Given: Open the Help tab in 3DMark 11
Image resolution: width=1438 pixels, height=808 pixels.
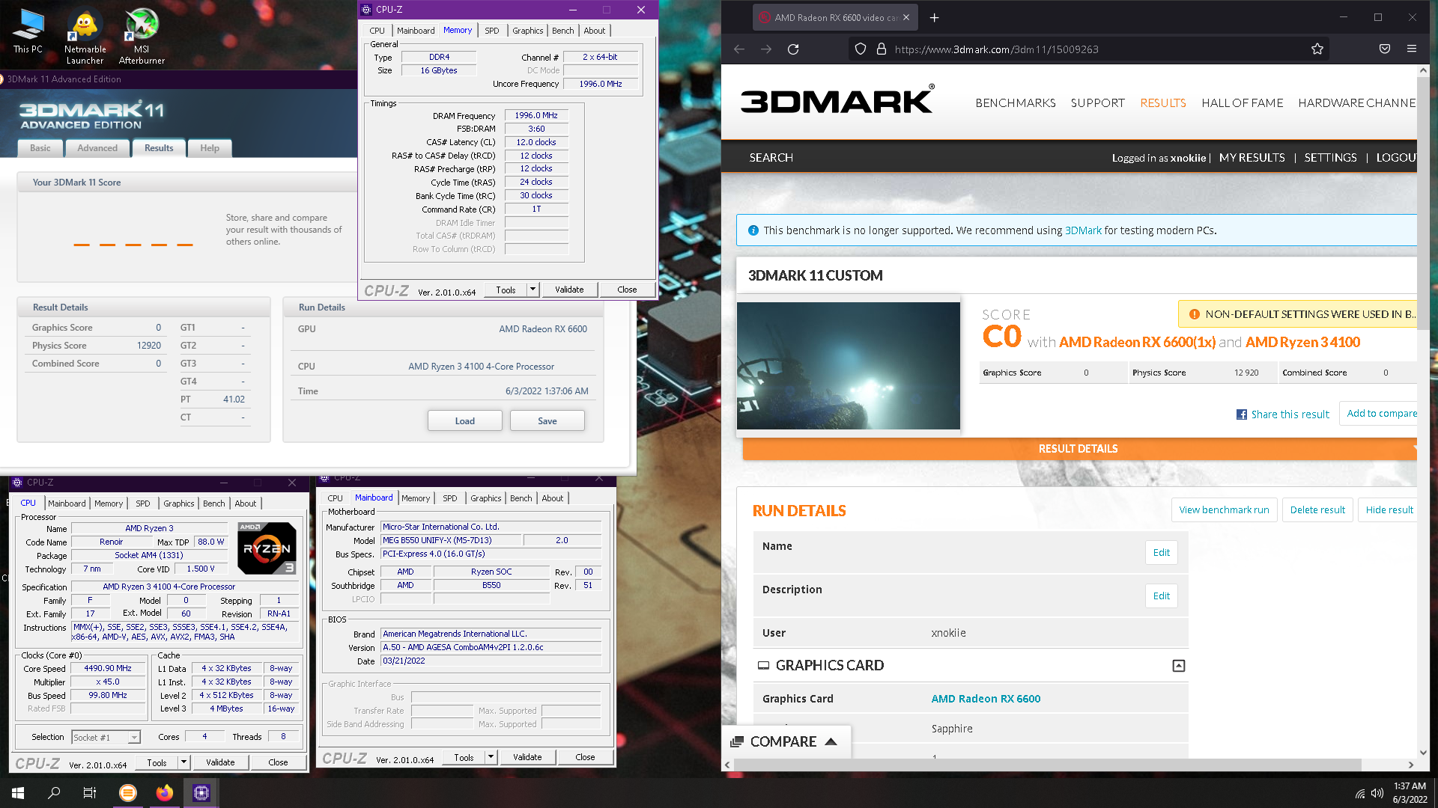Looking at the screenshot, I should (210, 148).
